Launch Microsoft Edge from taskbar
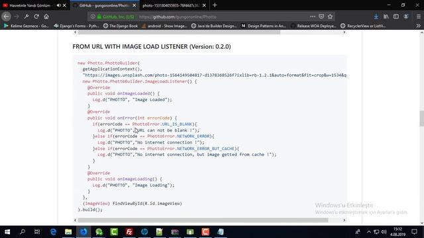The image size is (424, 238). click(x=53, y=232)
